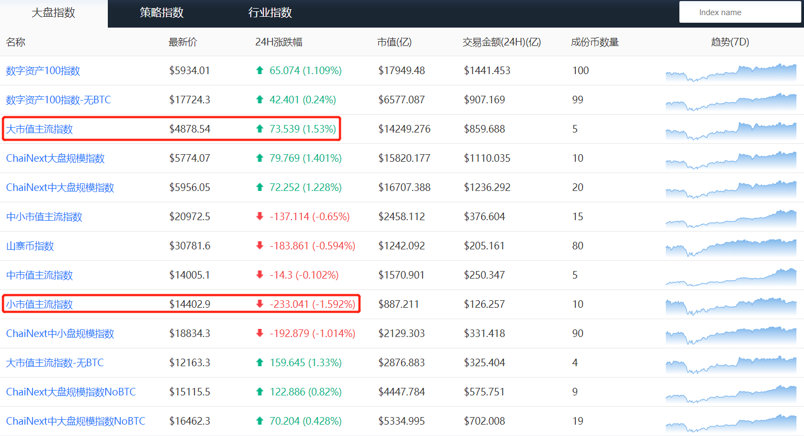Open the ChaiNext中大盘规模指数 link
The image size is (804, 436).
coord(60,188)
